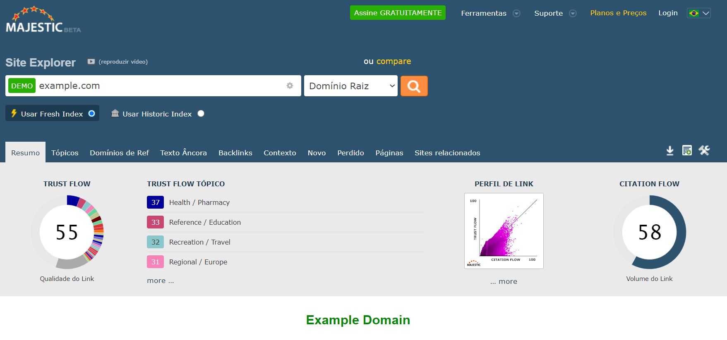
Task: Click the Suporte menu label
Action: (548, 13)
